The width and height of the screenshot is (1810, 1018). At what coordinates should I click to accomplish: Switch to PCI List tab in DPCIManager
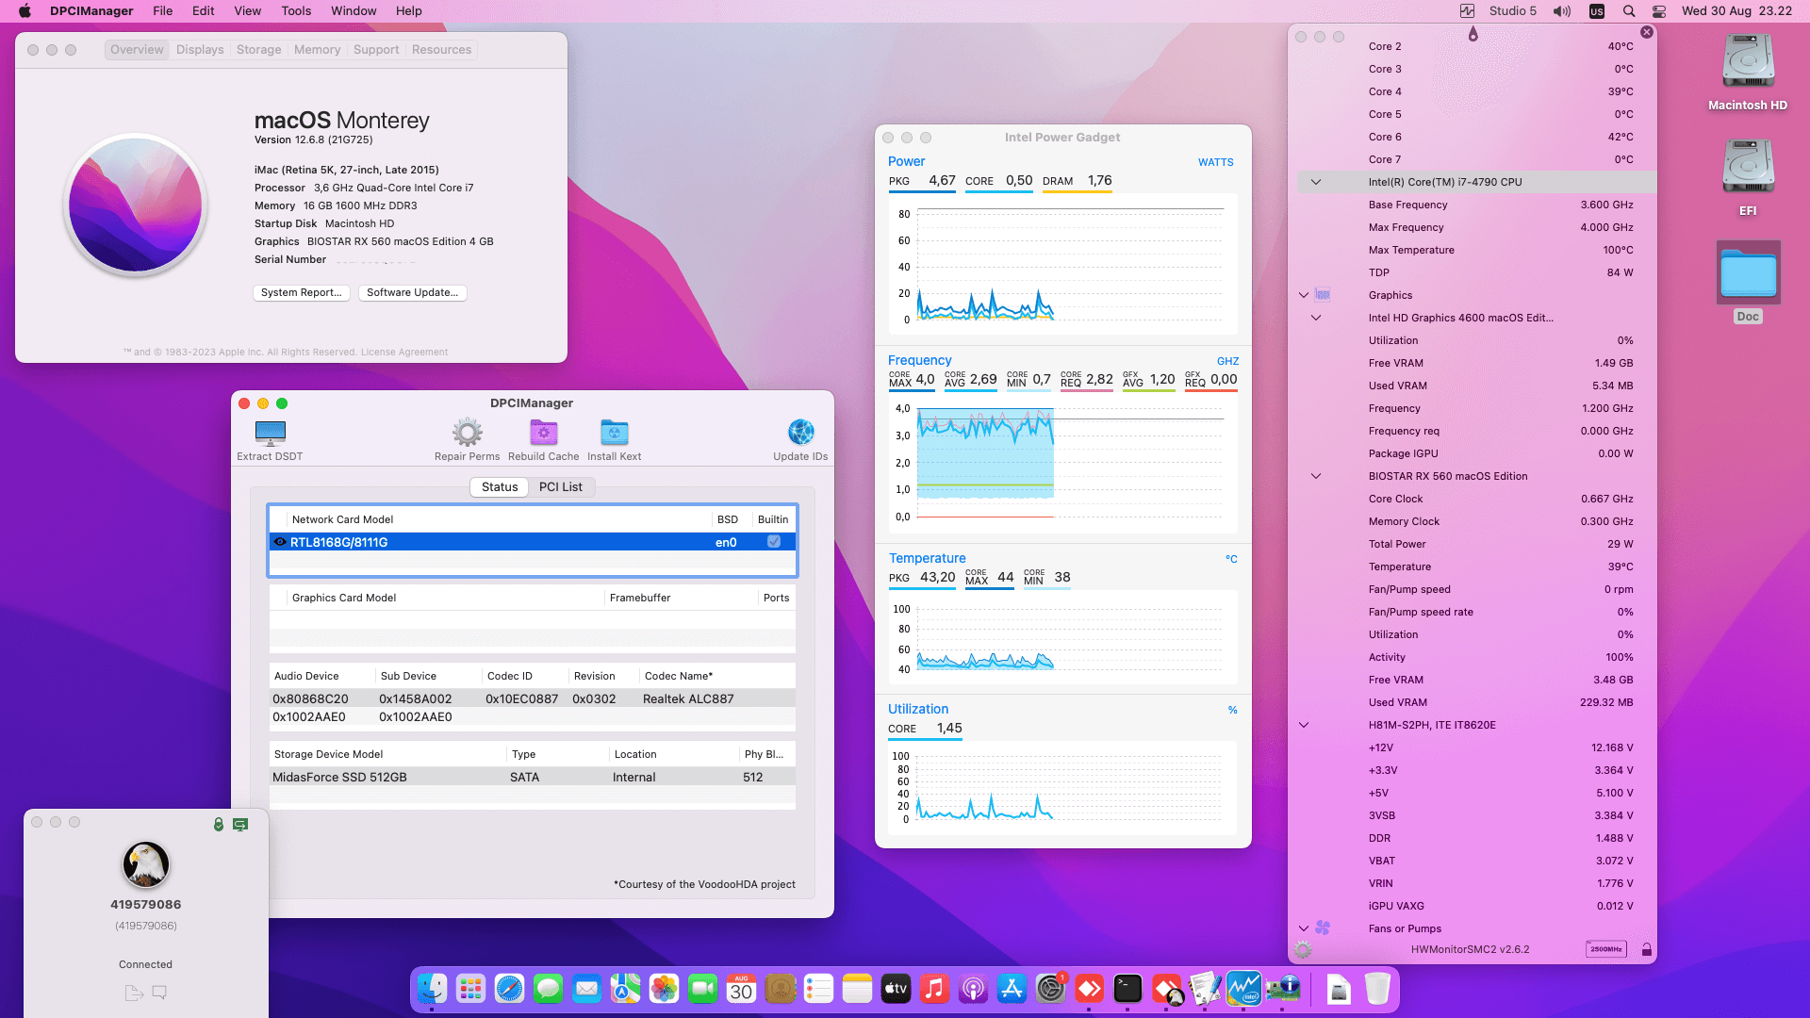(561, 487)
